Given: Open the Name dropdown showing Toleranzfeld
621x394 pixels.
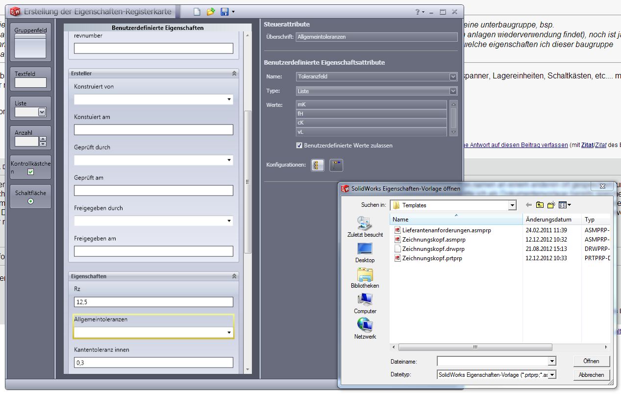Looking at the screenshot, I should pyautogui.click(x=453, y=77).
